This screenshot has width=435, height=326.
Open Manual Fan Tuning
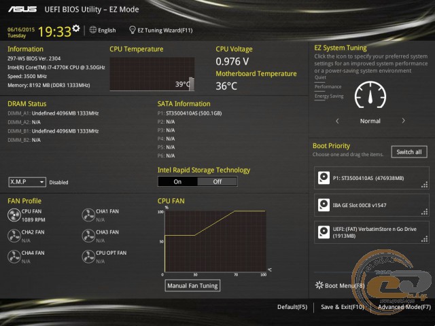click(192, 285)
